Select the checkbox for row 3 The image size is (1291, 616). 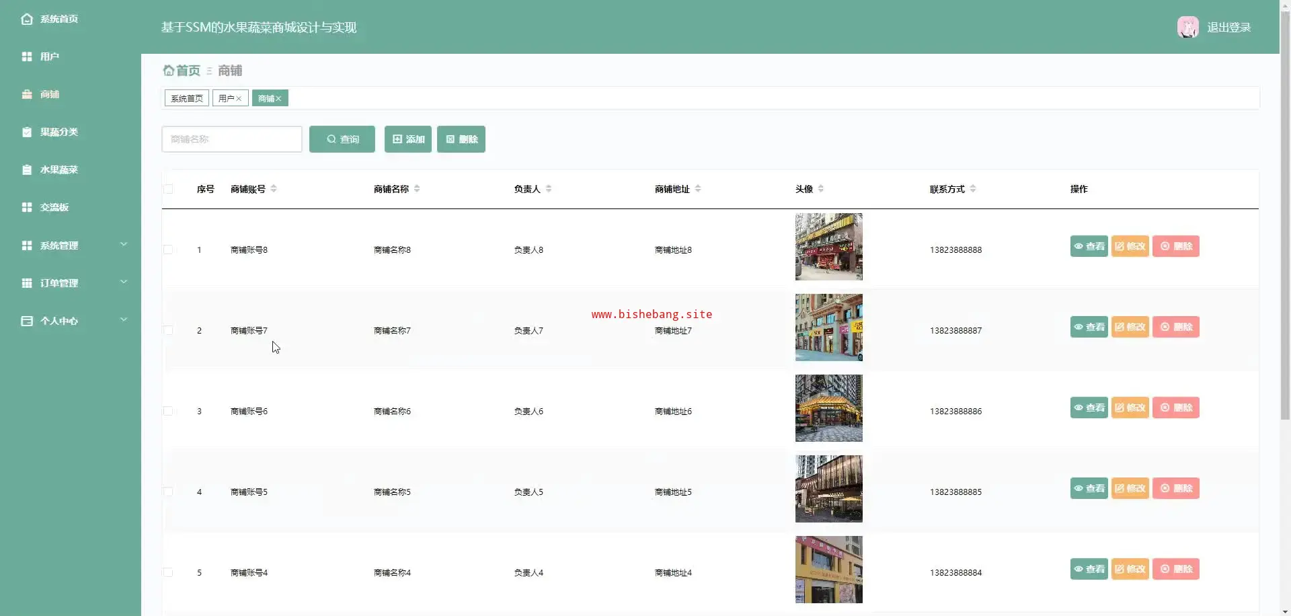(x=168, y=411)
